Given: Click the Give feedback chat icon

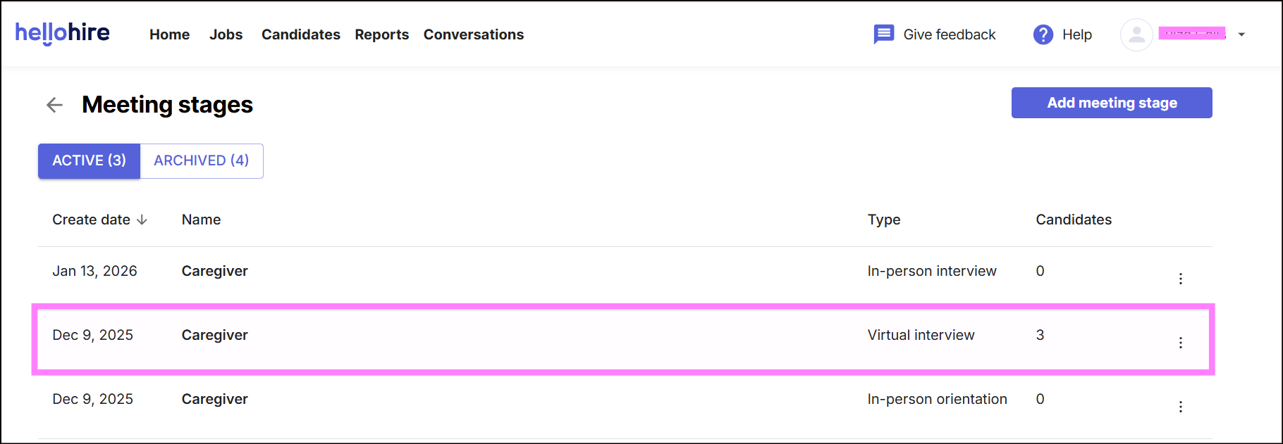Looking at the screenshot, I should [x=883, y=34].
